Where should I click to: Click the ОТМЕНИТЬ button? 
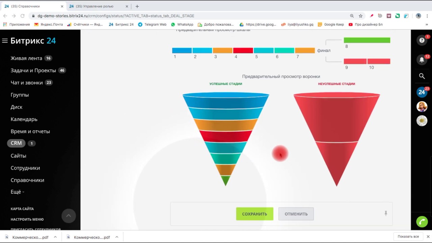(x=296, y=214)
